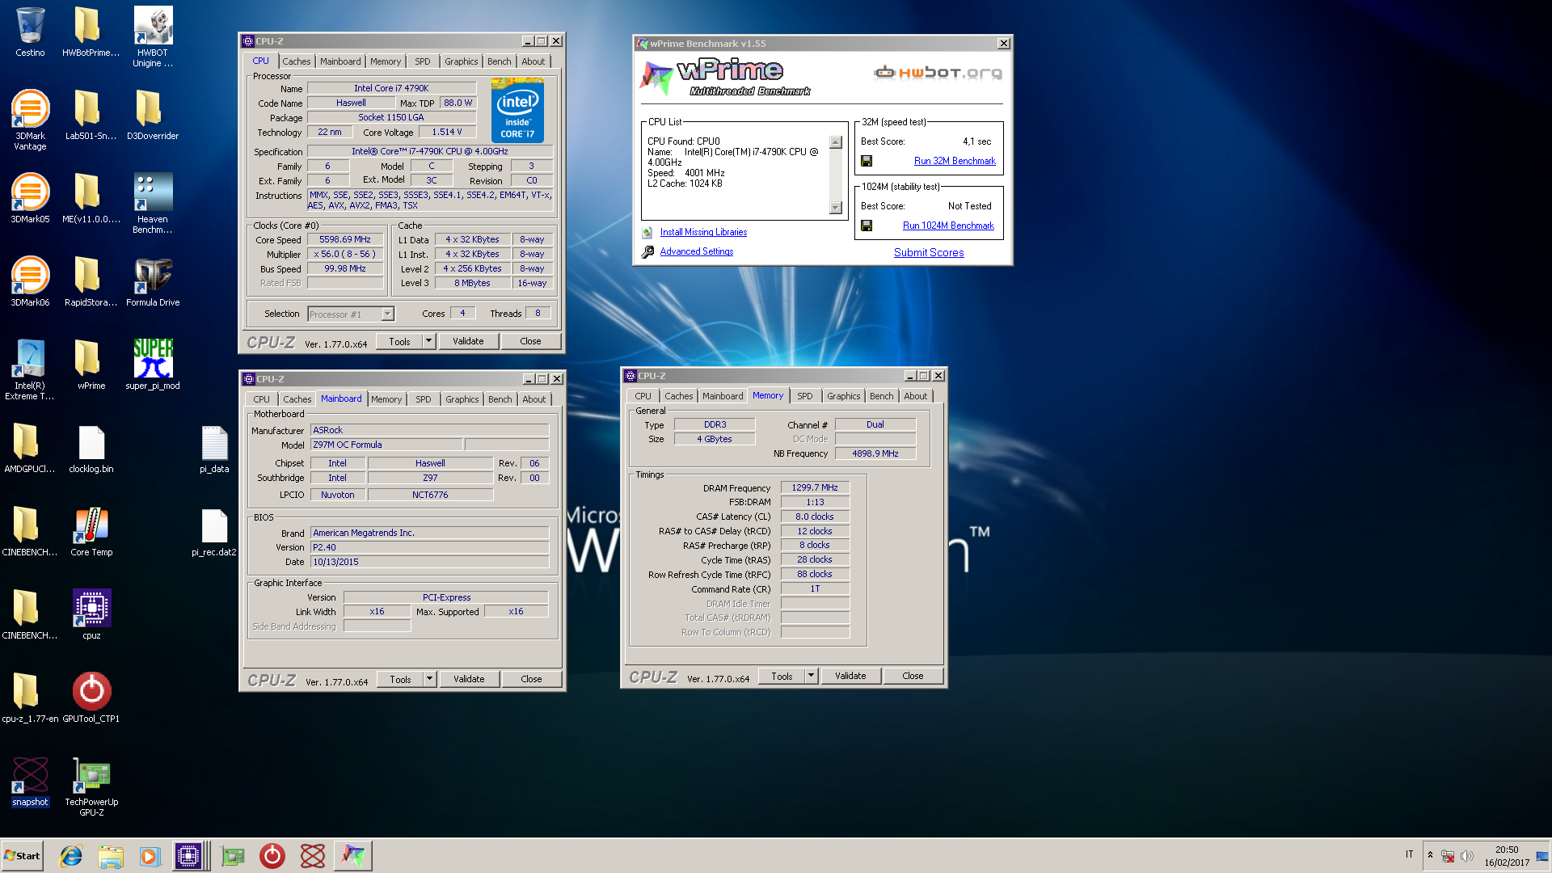
Task: Open Tools dropdown arrow in Memory window
Action: 812,676
